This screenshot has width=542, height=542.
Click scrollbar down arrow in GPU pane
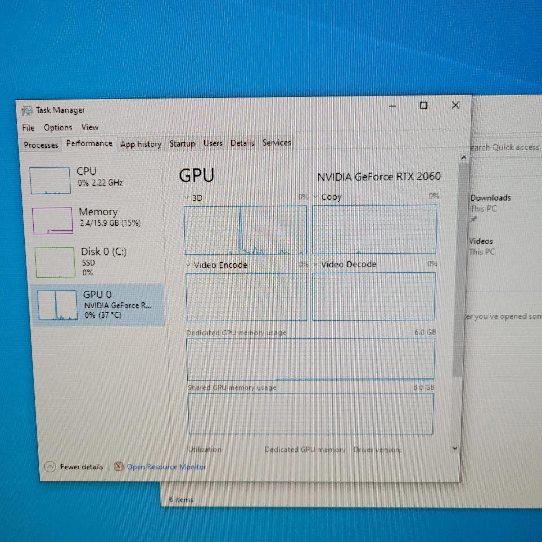click(x=455, y=448)
